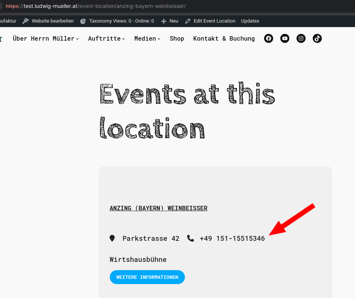
Task: Click the address Parkstrasse 42
Action: click(x=151, y=239)
